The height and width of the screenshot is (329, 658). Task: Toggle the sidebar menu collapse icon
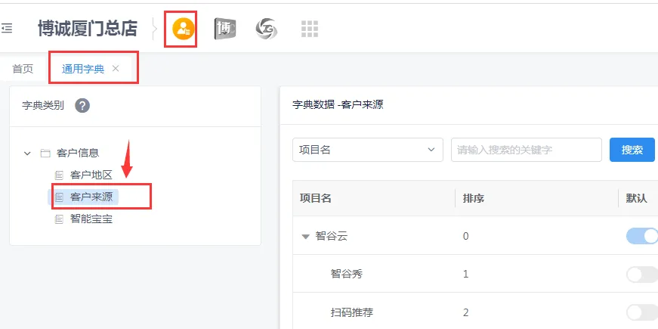click(7, 29)
